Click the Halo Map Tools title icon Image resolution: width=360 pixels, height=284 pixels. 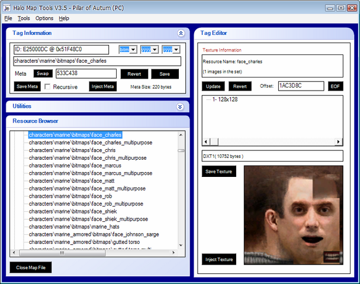click(x=7, y=8)
